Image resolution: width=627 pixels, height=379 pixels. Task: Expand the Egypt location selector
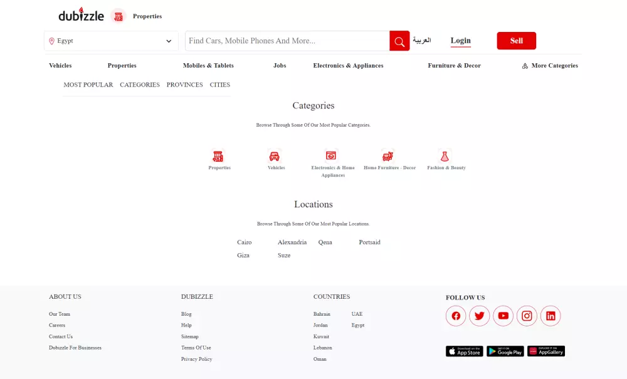111,41
